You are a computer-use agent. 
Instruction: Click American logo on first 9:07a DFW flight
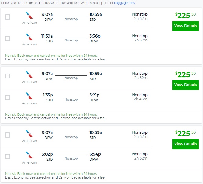pos(30,16)
